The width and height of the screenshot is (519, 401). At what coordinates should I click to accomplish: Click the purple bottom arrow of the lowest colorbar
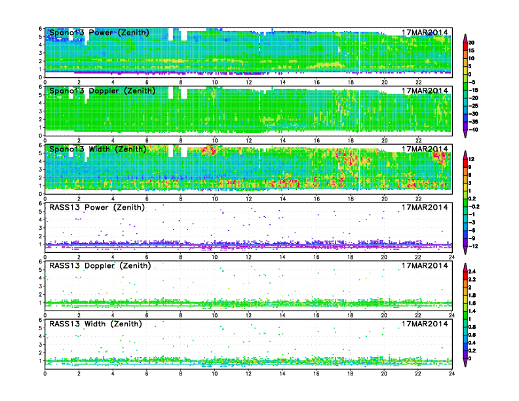point(465,364)
